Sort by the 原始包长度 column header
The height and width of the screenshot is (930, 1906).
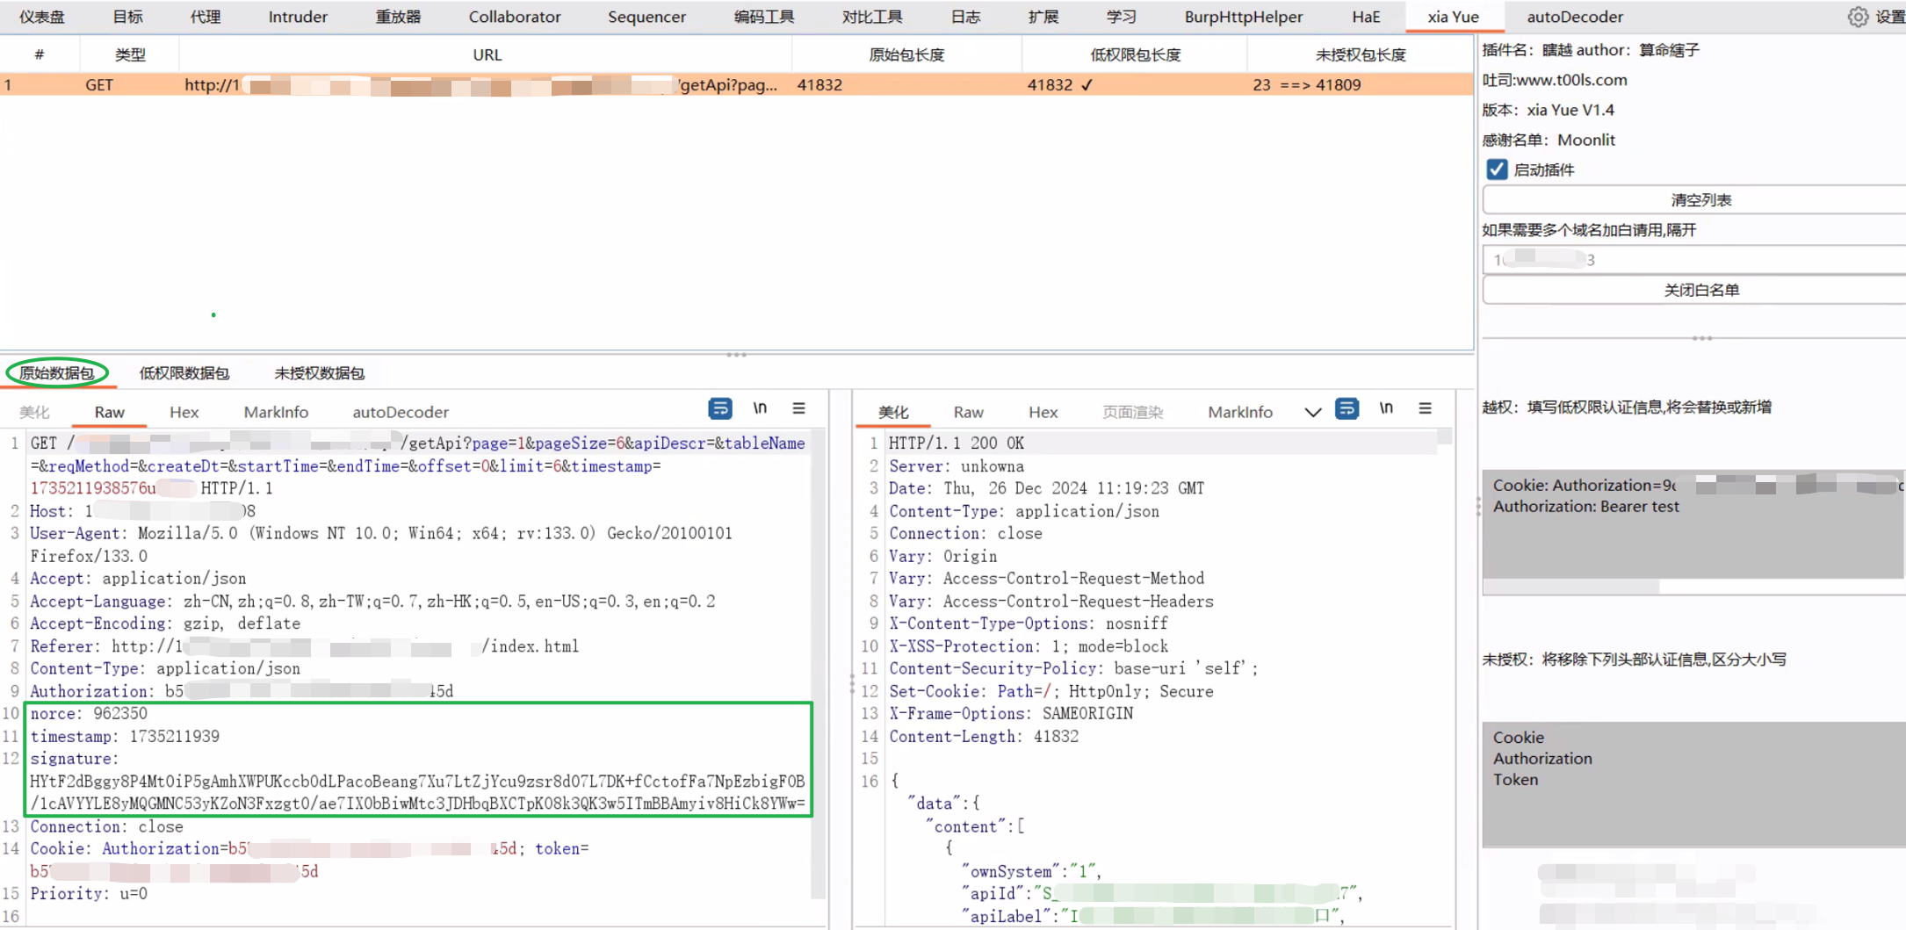[906, 54]
